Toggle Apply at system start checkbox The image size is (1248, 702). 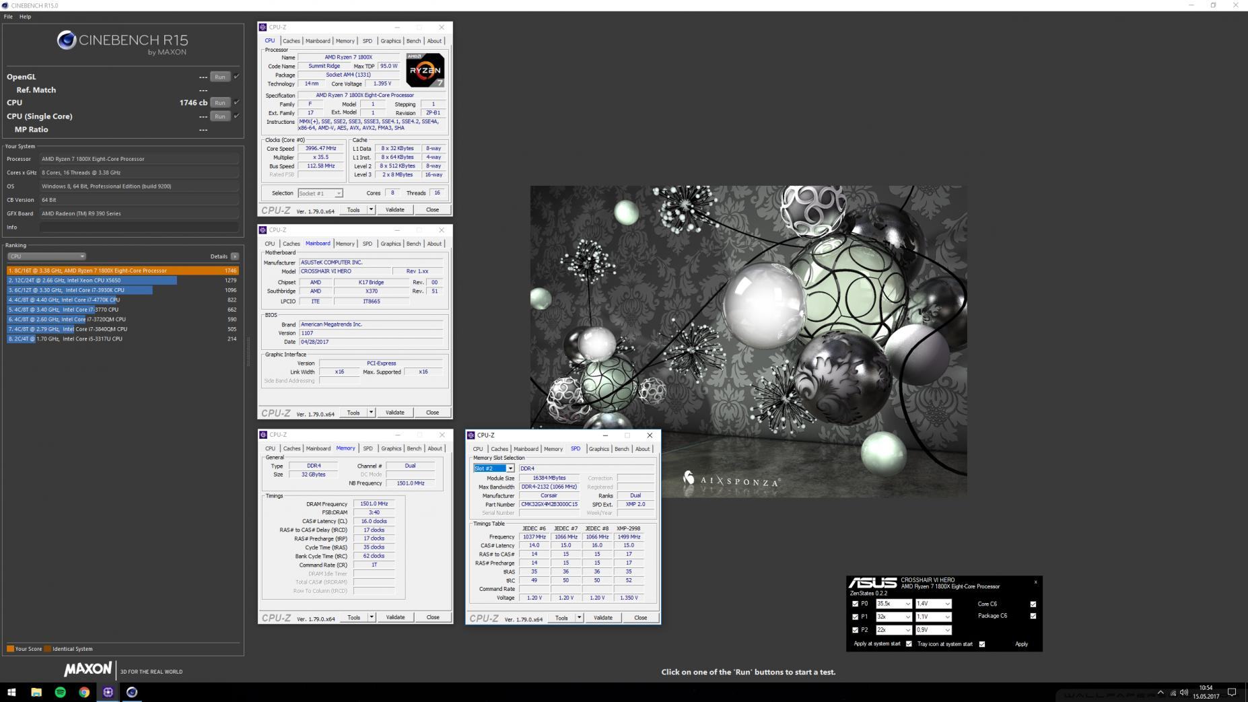[x=909, y=644]
